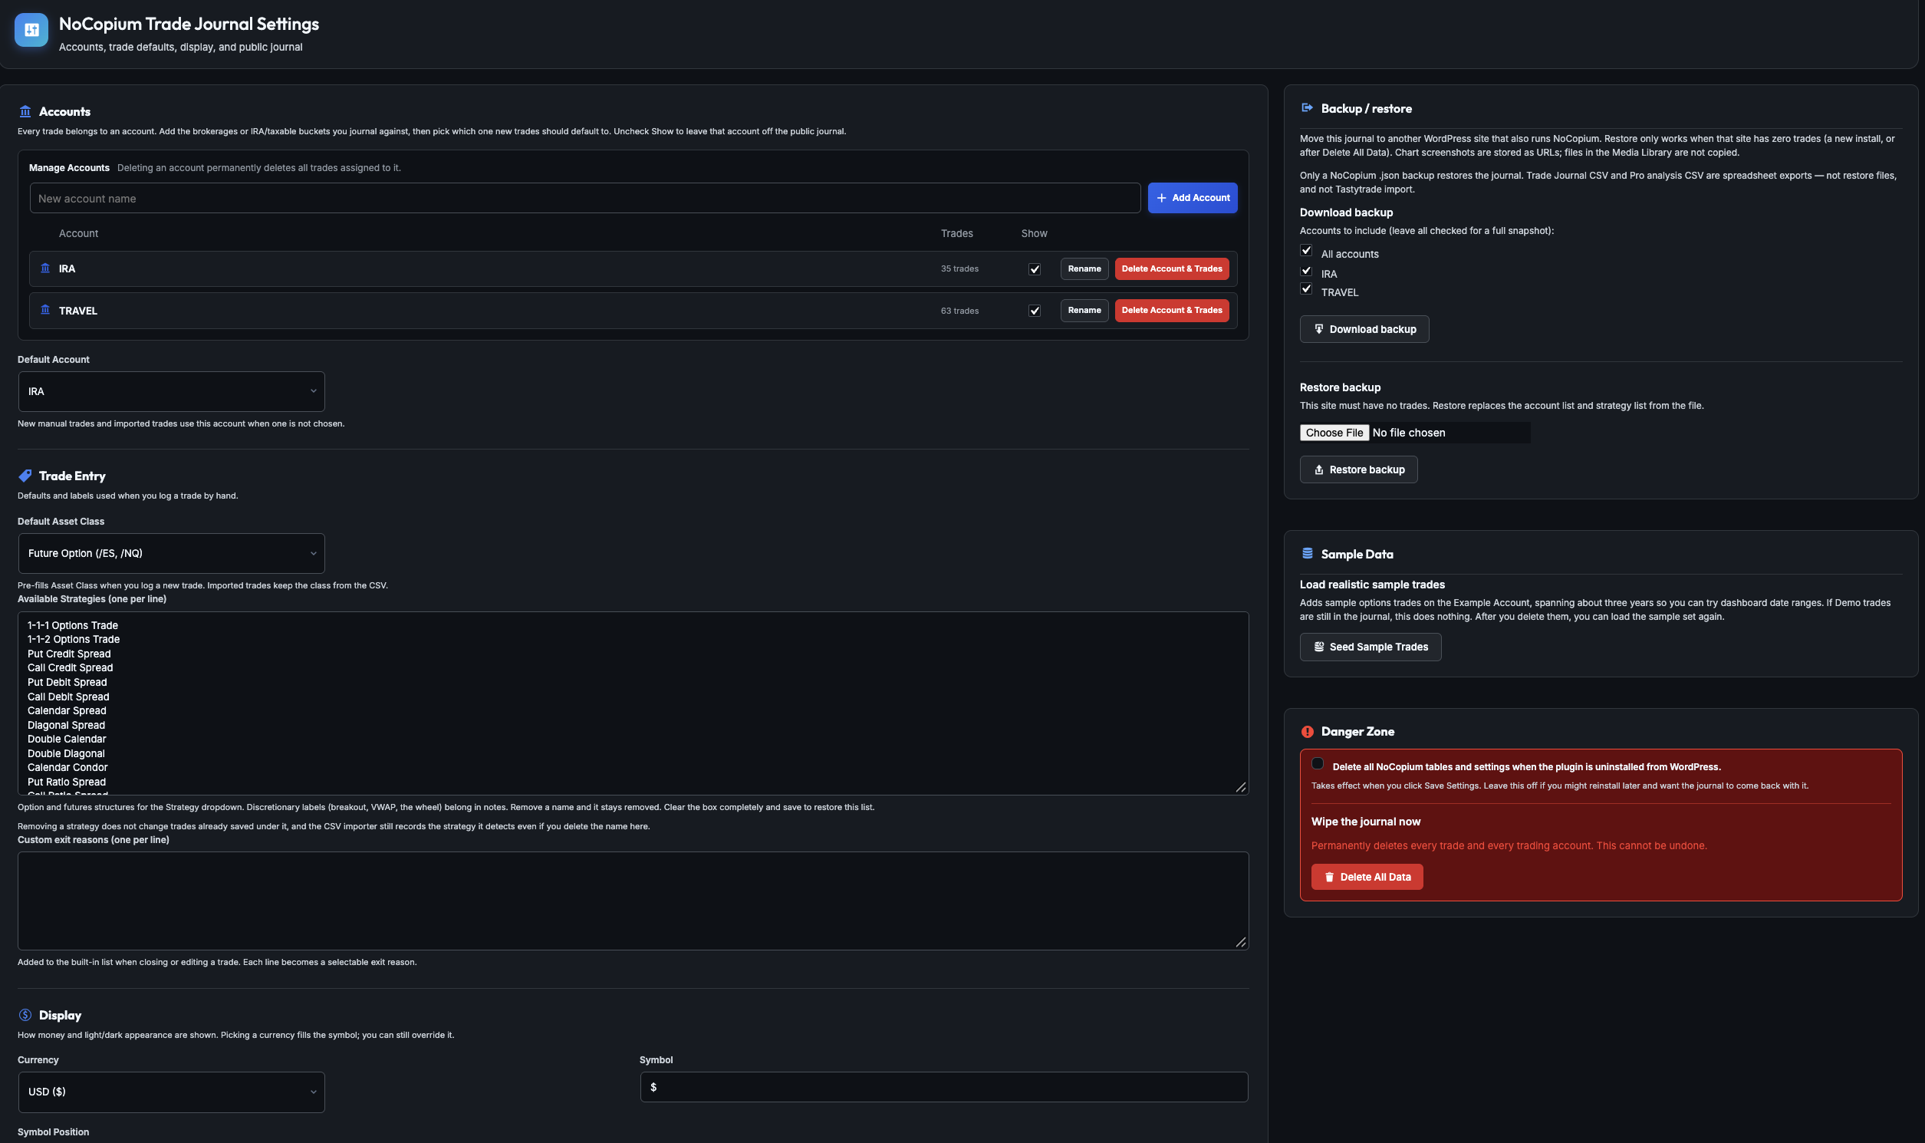
Task: Click the bank icon in IRA row
Action: click(x=45, y=268)
